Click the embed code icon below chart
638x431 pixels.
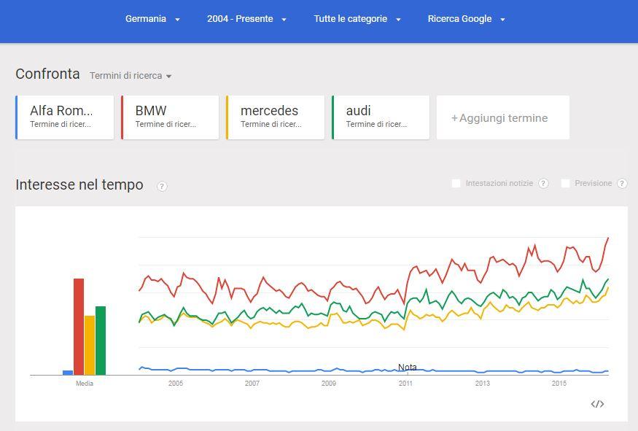pos(597,404)
